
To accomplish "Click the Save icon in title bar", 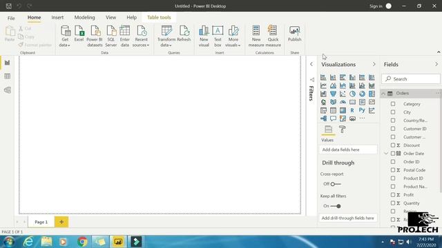I will 8,6.
